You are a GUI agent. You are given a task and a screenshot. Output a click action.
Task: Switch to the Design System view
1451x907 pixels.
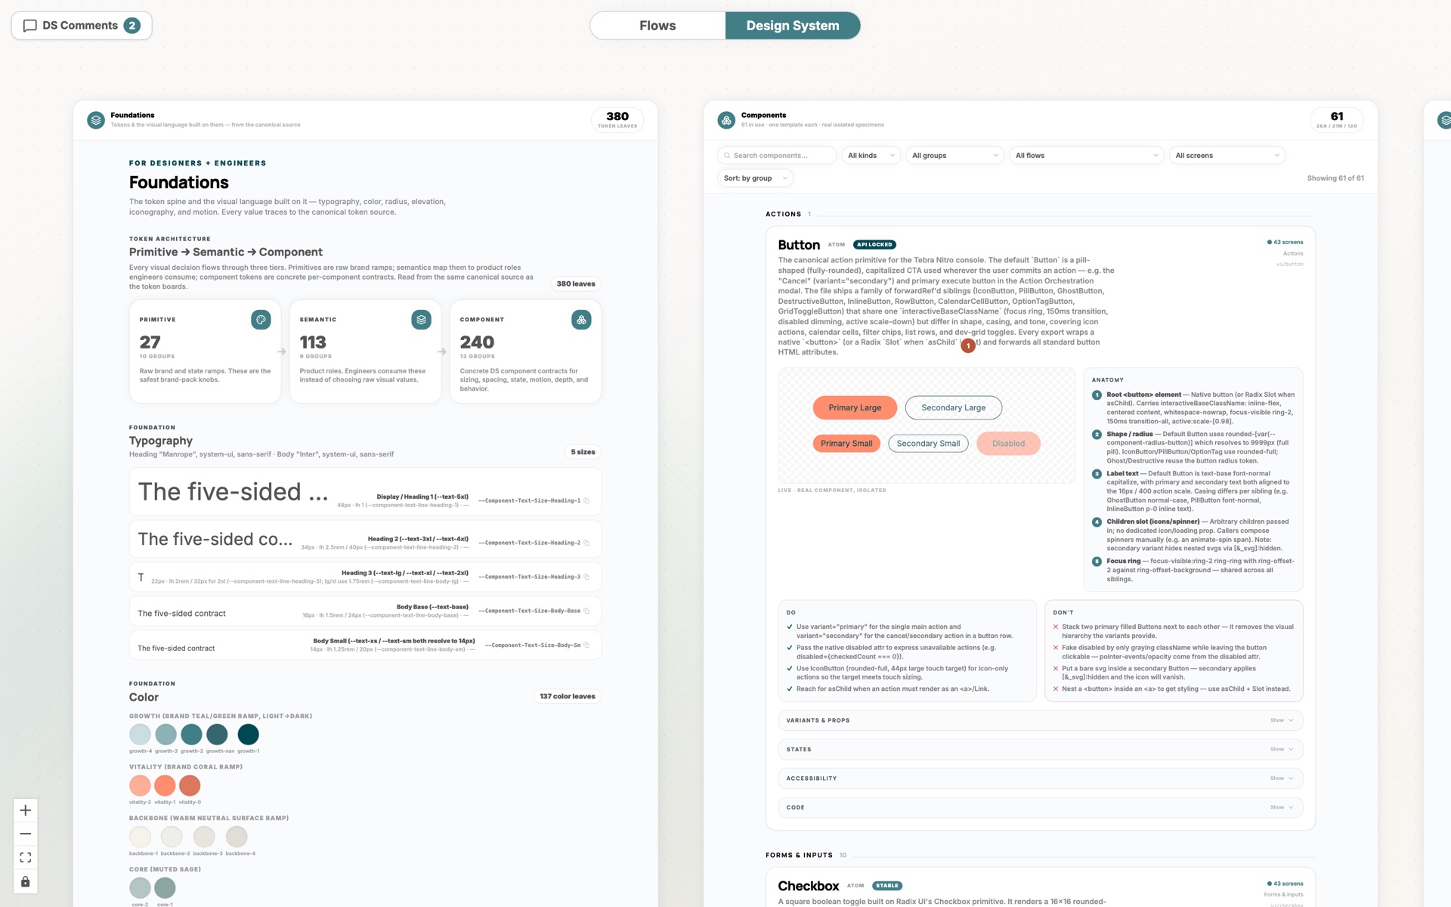click(x=793, y=26)
